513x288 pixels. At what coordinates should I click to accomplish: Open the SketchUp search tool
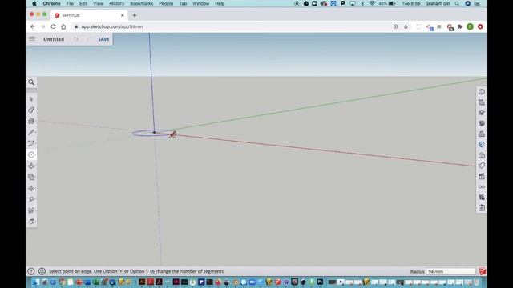[31, 82]
